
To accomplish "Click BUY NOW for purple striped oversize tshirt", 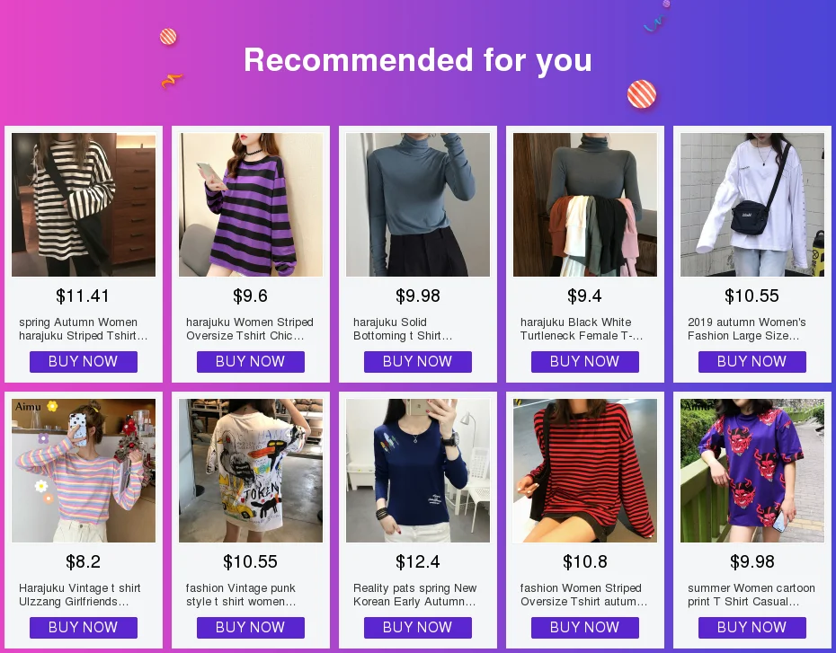I will tap(251, 362).
